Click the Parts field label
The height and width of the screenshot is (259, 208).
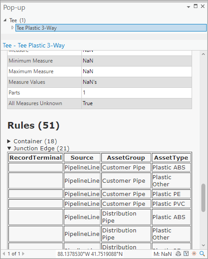[14, 93]
